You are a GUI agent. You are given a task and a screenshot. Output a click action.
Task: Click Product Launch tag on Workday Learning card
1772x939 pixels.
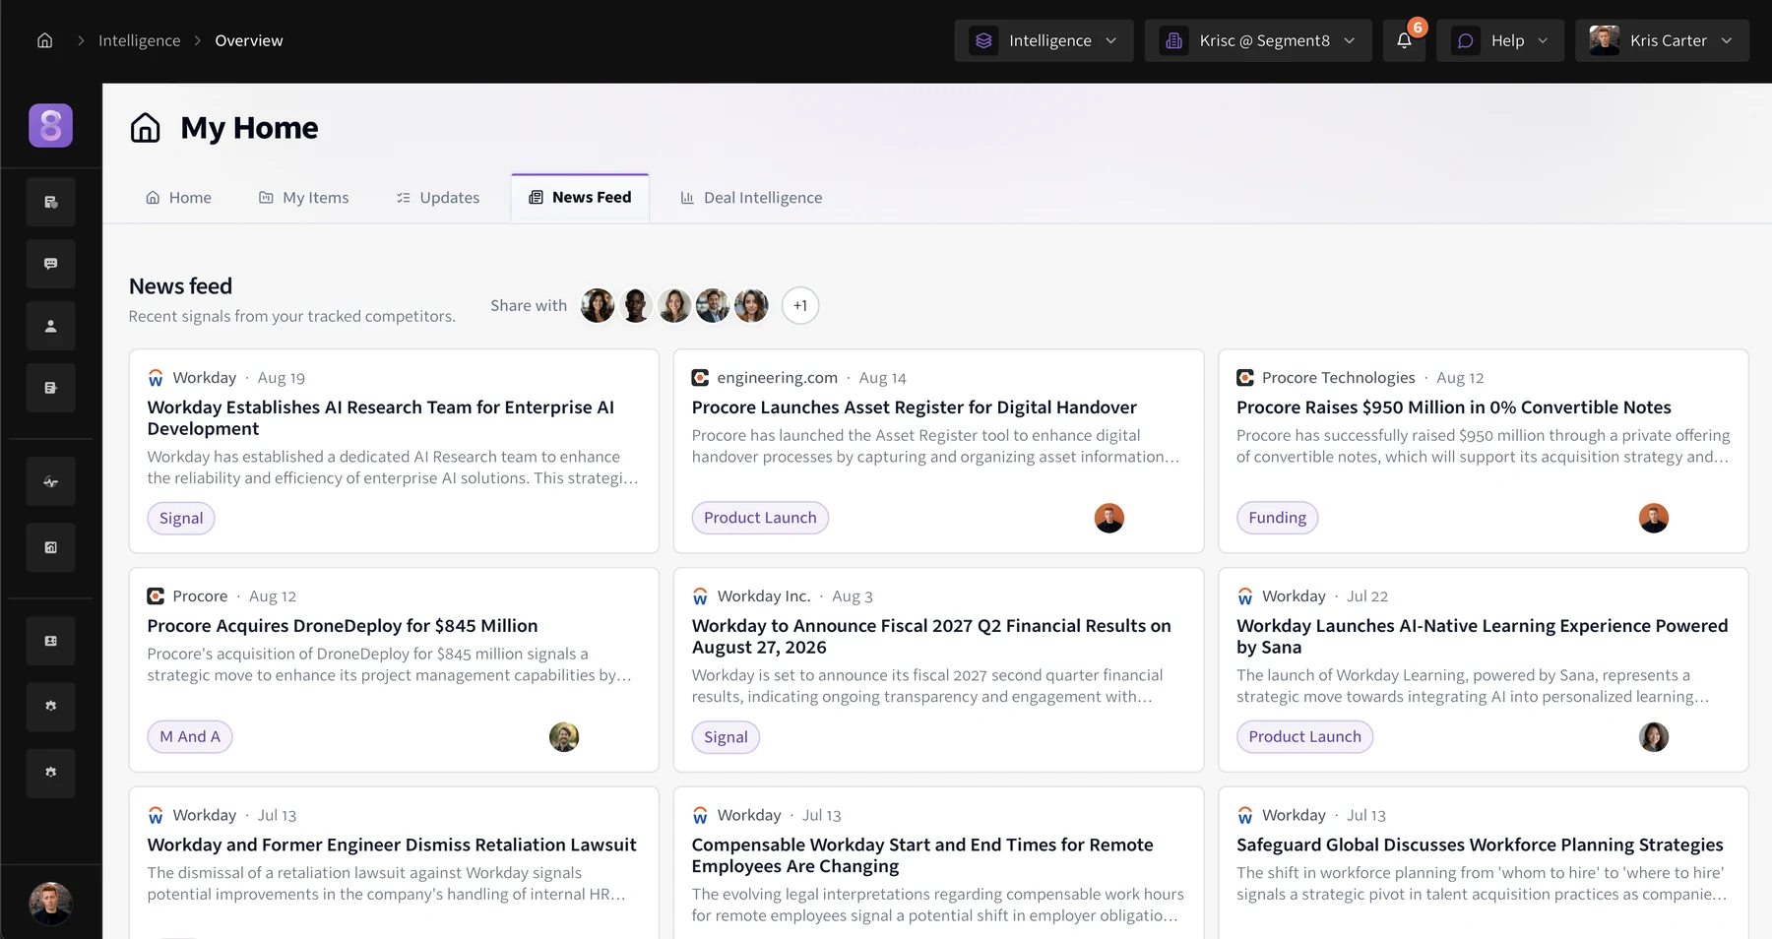click(1304, 736)
